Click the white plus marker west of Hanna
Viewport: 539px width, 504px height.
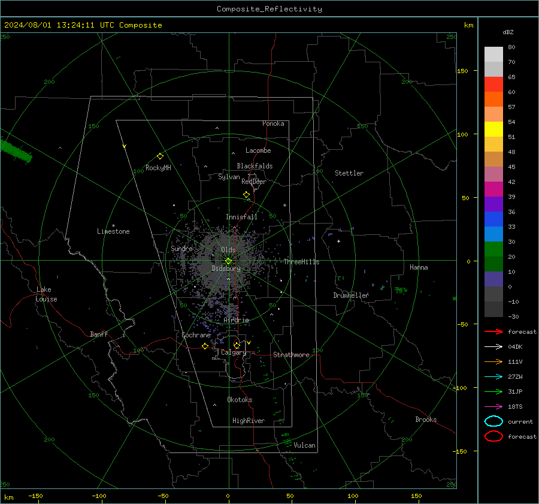coord(338,241)
